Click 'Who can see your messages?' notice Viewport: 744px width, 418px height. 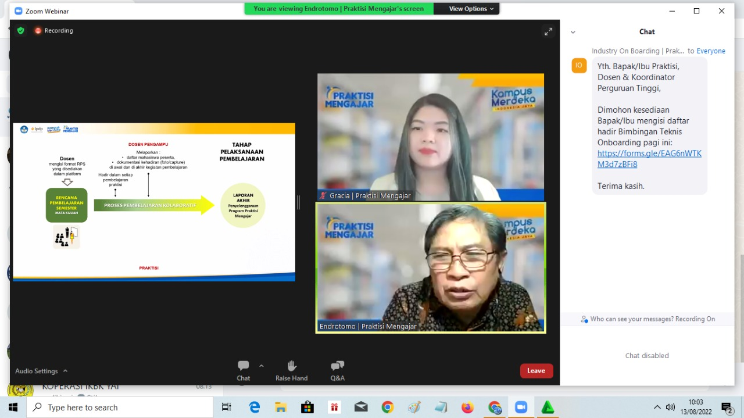click(x=648, y=319)
